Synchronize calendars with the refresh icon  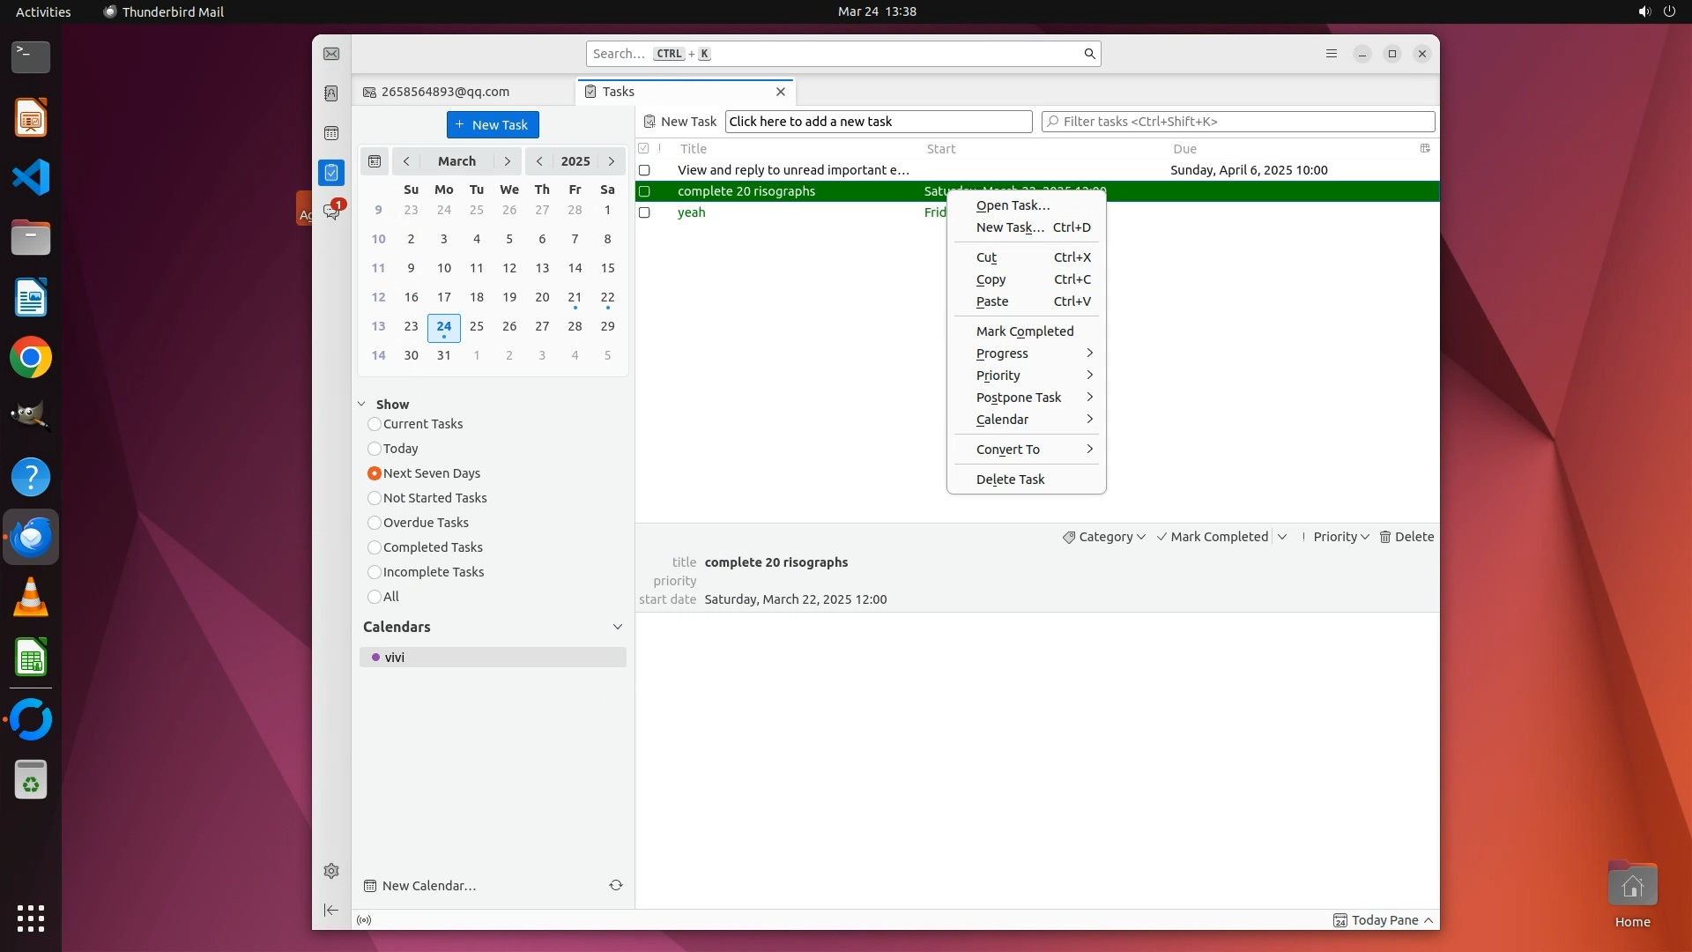point(616,885)
